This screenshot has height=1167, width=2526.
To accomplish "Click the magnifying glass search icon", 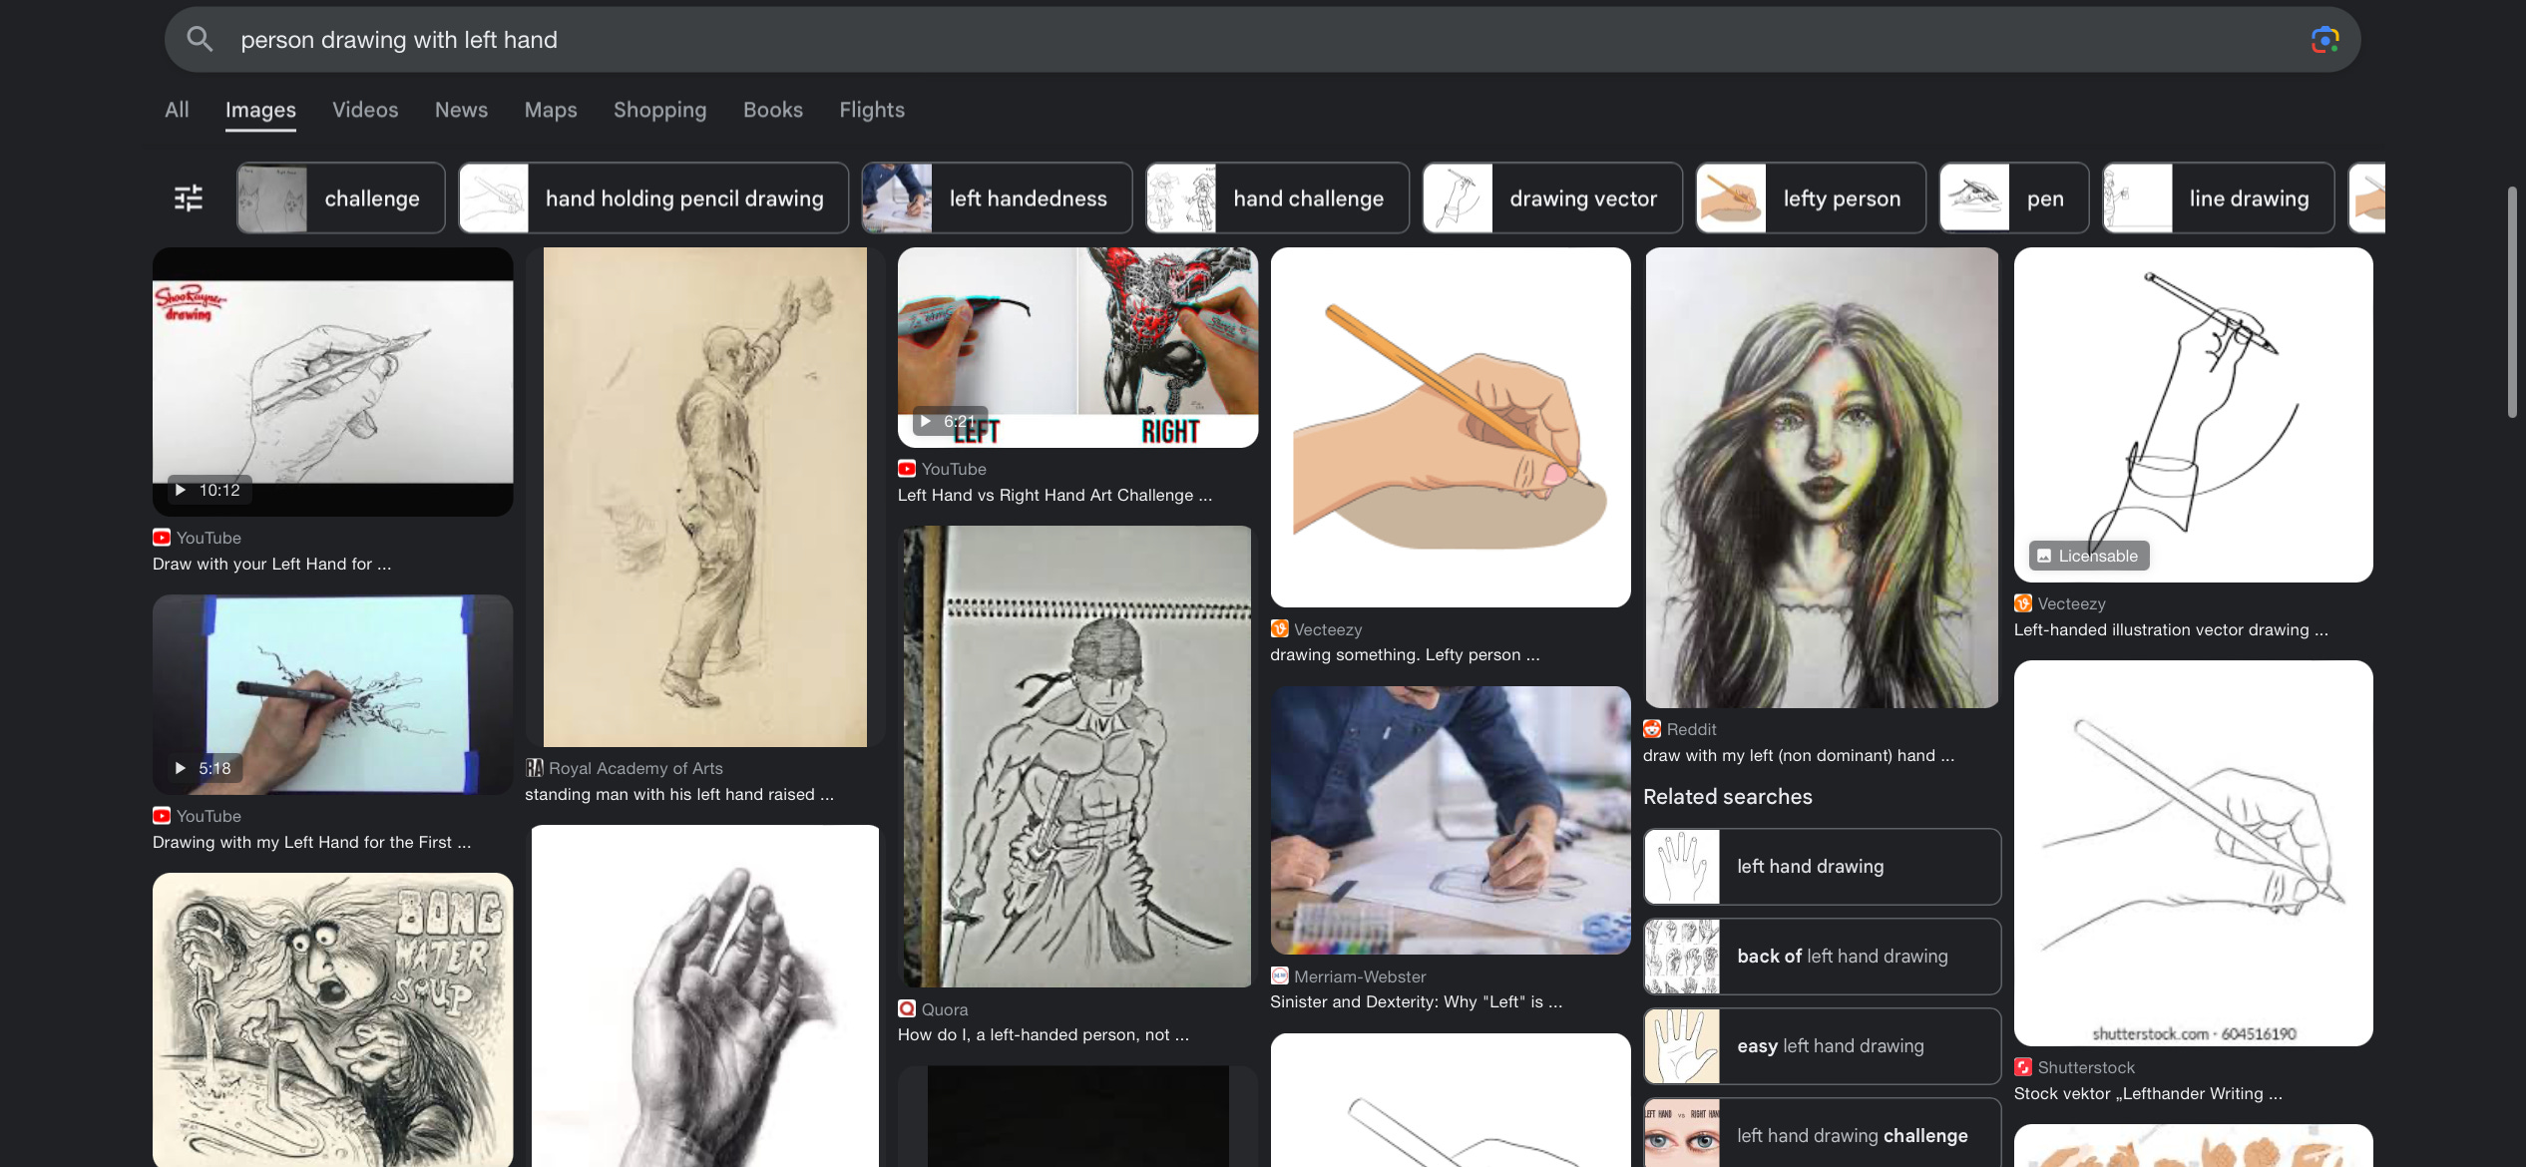I will tap(200, 40).
